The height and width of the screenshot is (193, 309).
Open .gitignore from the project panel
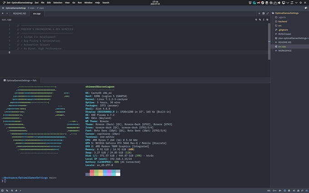point(283,30)
